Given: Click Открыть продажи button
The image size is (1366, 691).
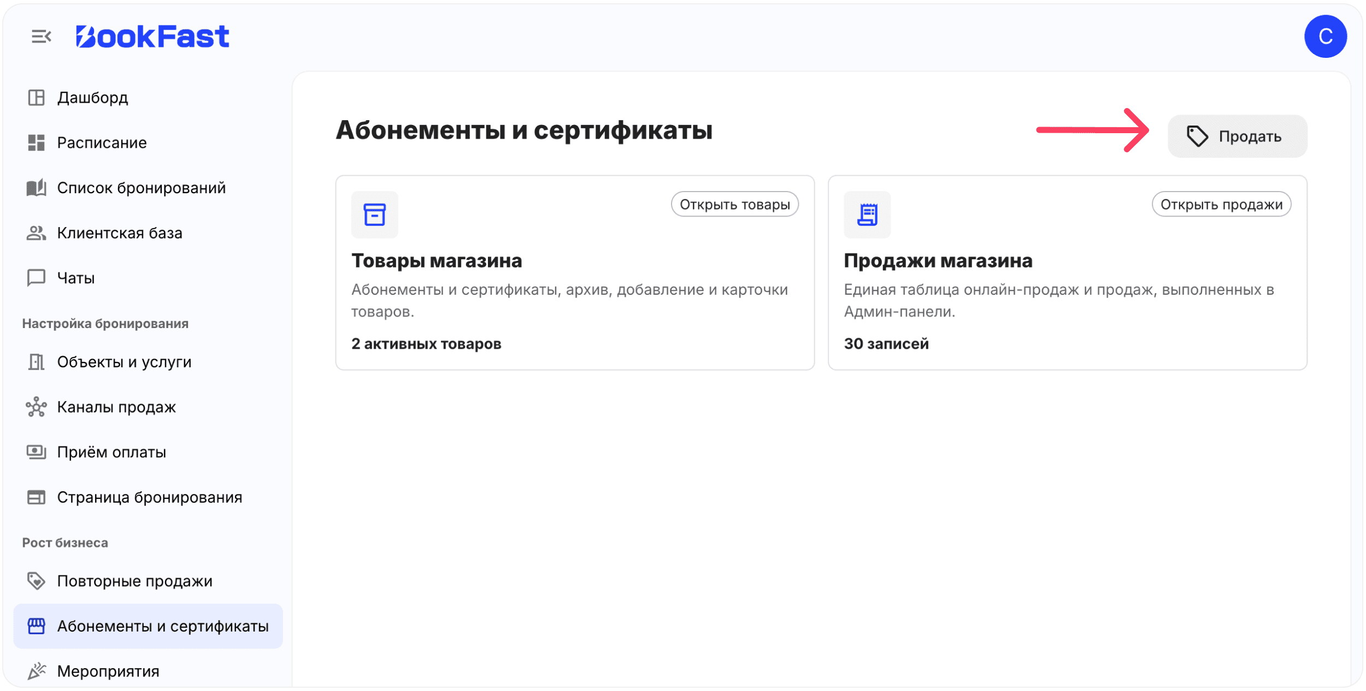Looking at the screenshot, I should coord(1221,204).
